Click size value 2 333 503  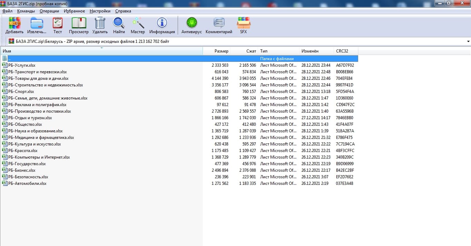[x=220, y=65]
